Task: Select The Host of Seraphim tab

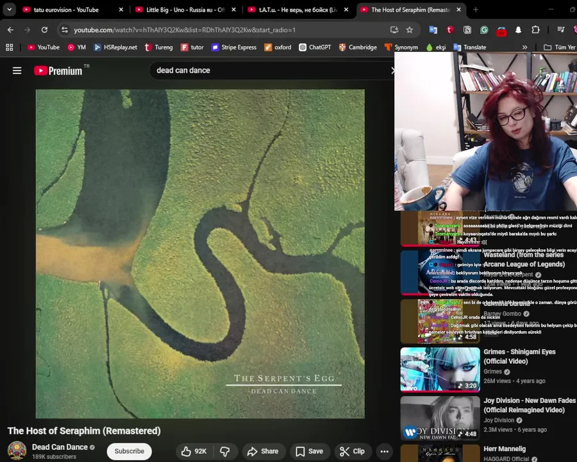Action: (411, 10)
